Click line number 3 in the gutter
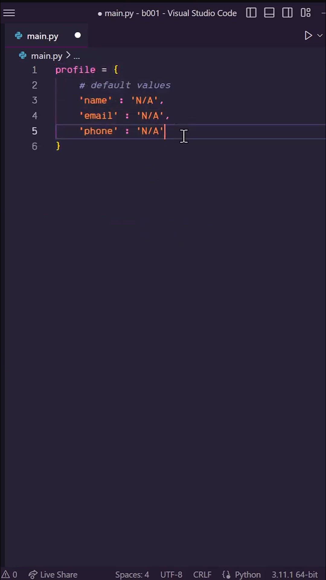326x580 pixels. pyautogui.click(x=35, y=100)
